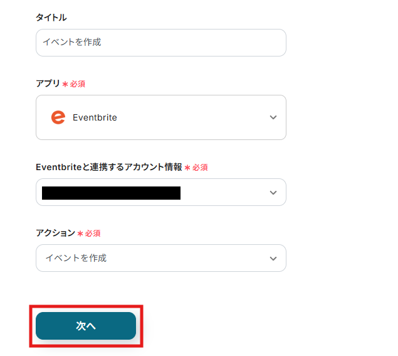Select the Eventbrite app name text

pos(95,117)
